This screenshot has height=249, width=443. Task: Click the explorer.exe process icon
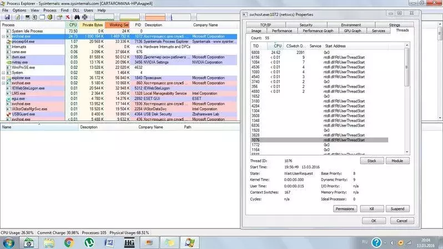[9, 78]
